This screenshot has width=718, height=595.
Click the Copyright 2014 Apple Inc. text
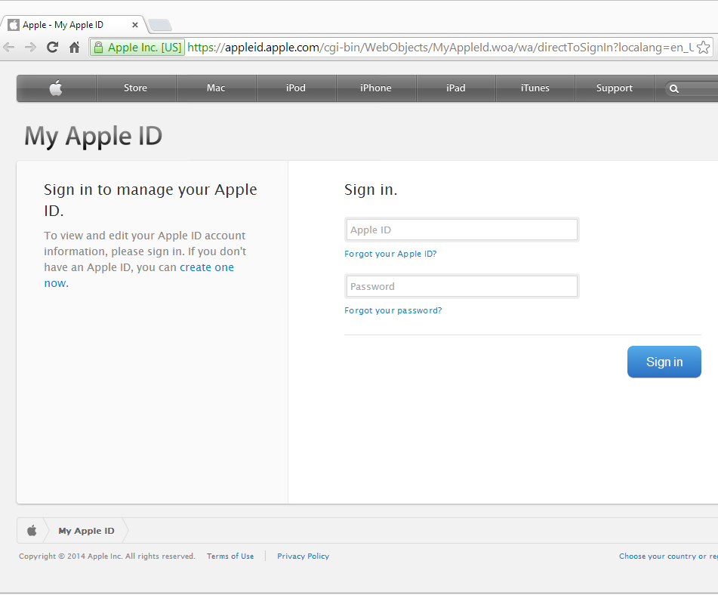(x=107, y=556)
